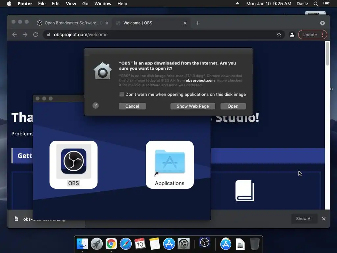The height and width of the screenshot is (253, 337).
Task: Open the Apple menu
Action: point(9,4)
